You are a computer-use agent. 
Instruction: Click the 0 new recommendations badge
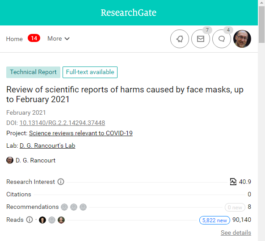[x=235, y=207]
